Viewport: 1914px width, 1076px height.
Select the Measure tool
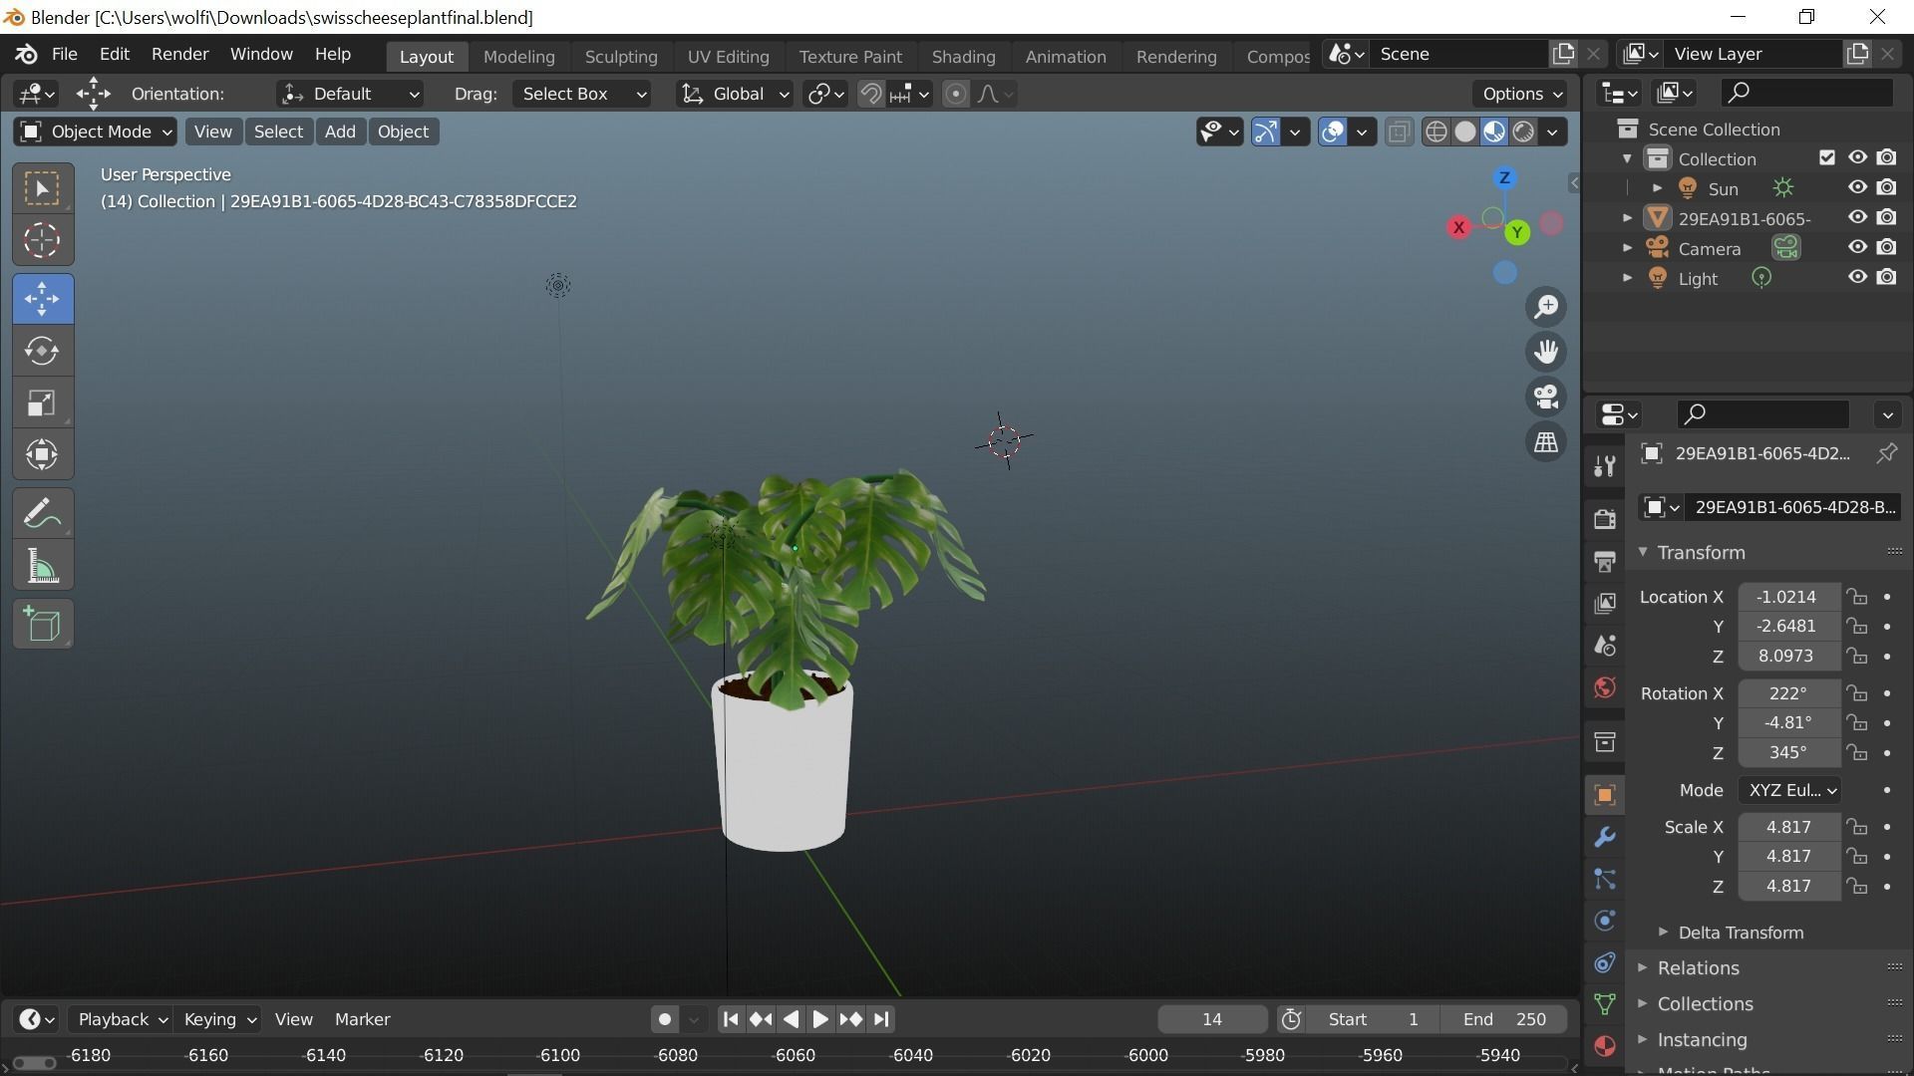(x=42, y=566)
